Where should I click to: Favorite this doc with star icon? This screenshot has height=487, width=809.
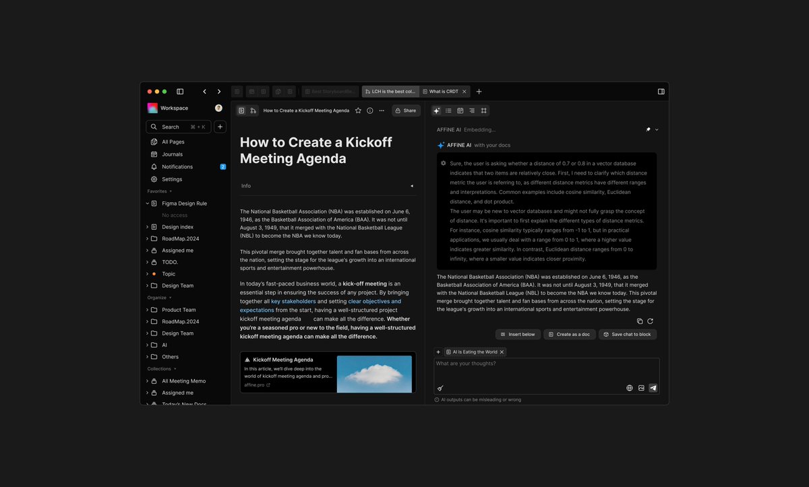pyautogui.click(x=358, y=110)
